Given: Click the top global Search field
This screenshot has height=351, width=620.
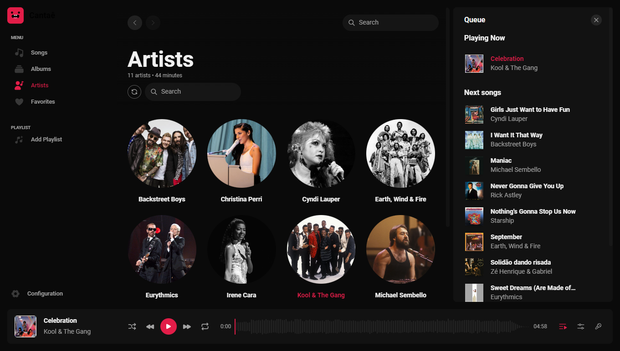Looking at the screenshot, I should pos(390,23).
